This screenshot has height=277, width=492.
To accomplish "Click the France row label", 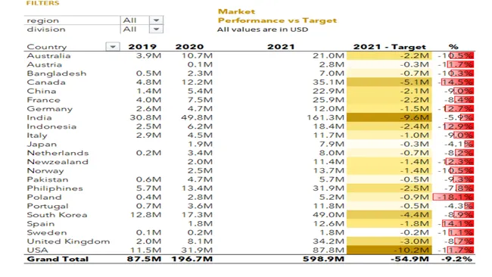I will pyautogui.click(x=43, y=100).
